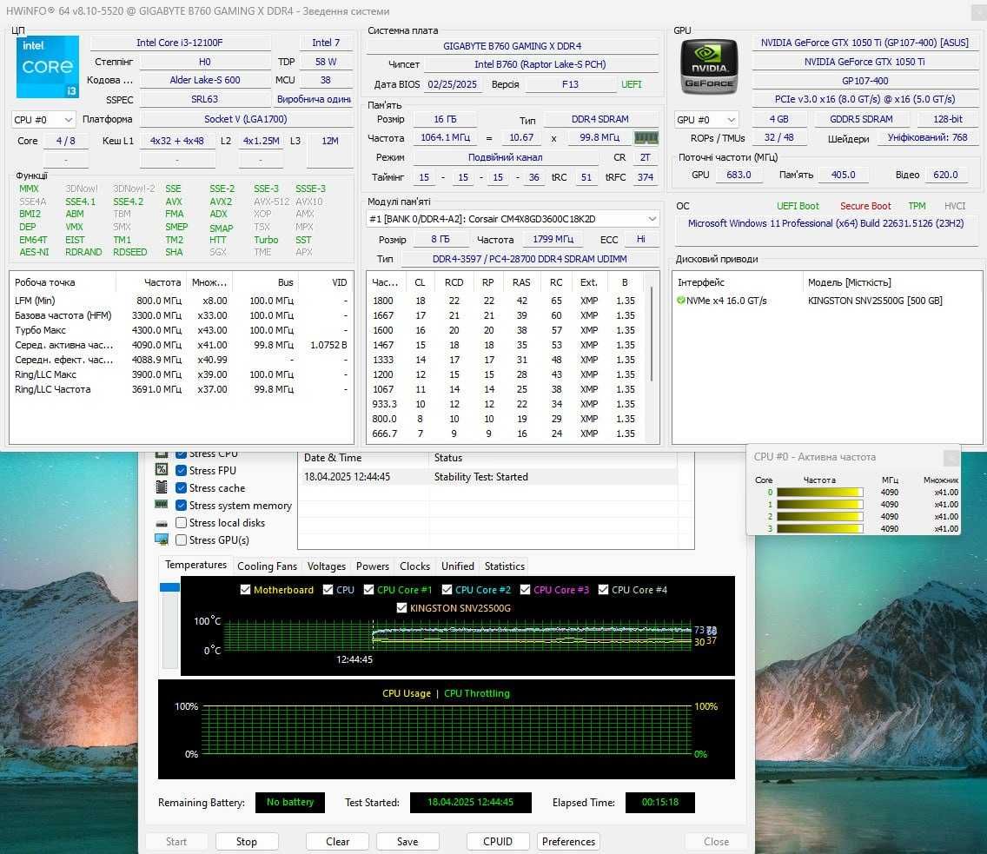The image size is (987, 854).
Task: Click the 'UEFI Boot' status text
Action: click(798, 206)
